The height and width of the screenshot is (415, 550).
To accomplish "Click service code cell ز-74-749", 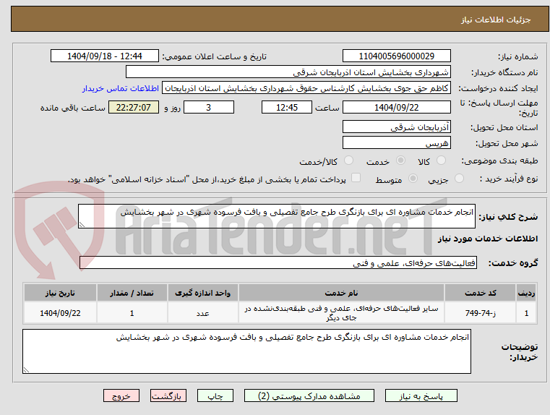I will [480, 313].
